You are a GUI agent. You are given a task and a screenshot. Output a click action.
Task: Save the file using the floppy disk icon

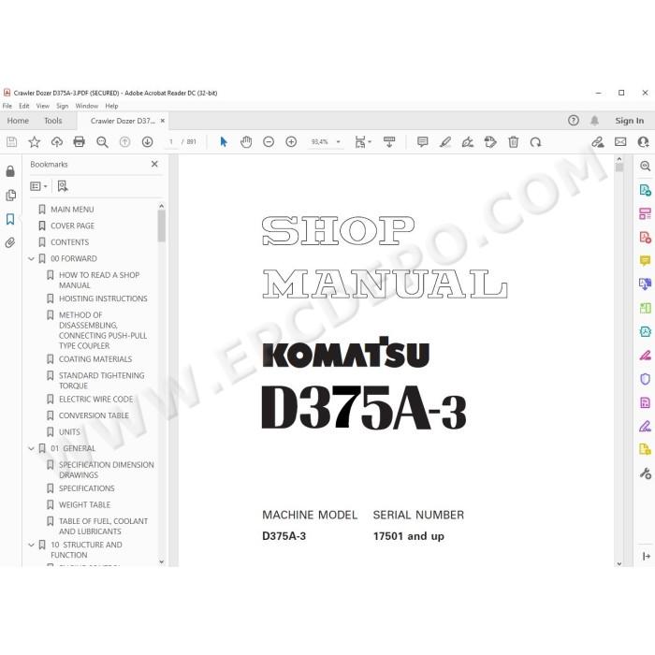click(11, 142)
